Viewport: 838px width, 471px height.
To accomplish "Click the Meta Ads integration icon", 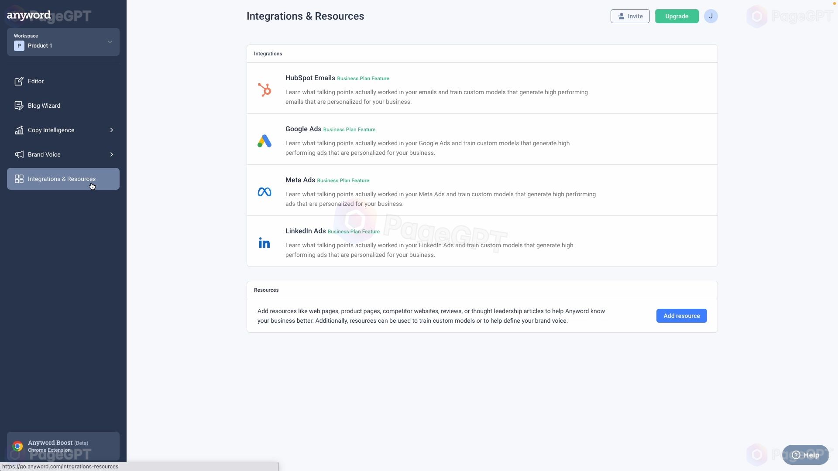I will 264,191.
